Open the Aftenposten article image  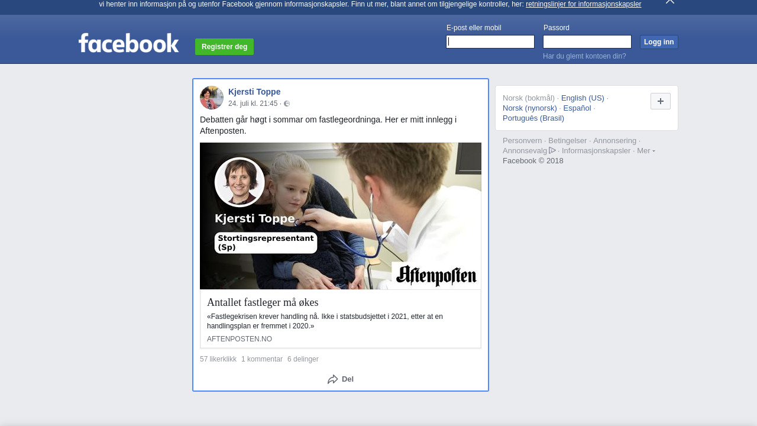pos(341,216)
